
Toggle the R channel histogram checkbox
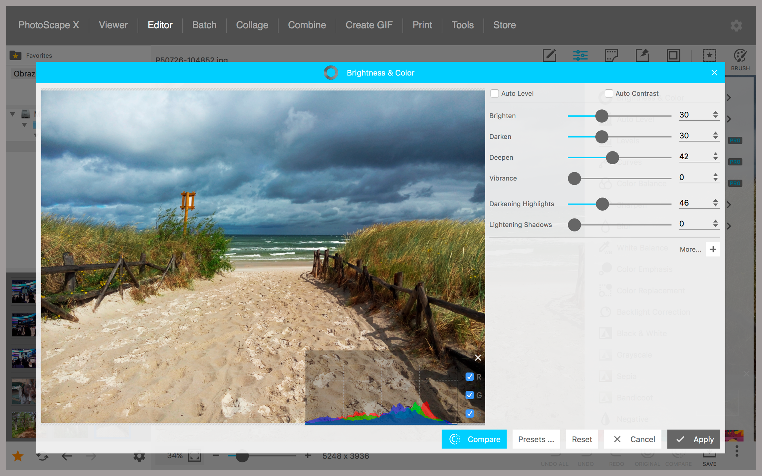point(470,377)
